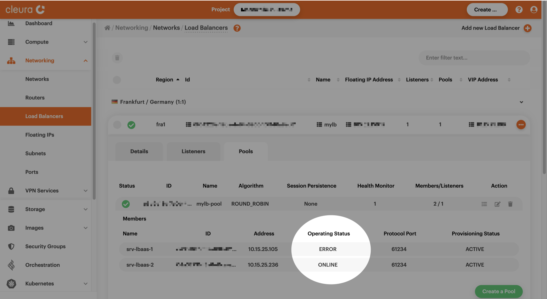The image size is (547, 299).
Task: Open the user account icon
Action: (x=534, y=10)
